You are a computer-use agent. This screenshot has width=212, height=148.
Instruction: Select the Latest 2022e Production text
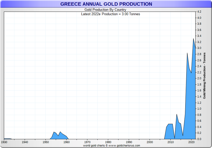coord(110,14)
